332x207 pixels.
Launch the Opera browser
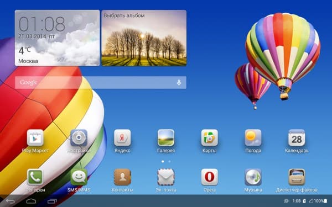coord(210,177)
